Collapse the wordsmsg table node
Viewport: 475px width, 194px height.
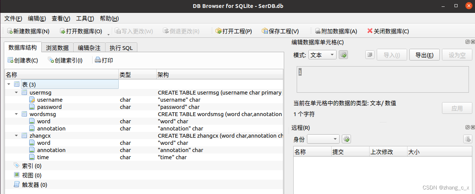pos(16,114)
